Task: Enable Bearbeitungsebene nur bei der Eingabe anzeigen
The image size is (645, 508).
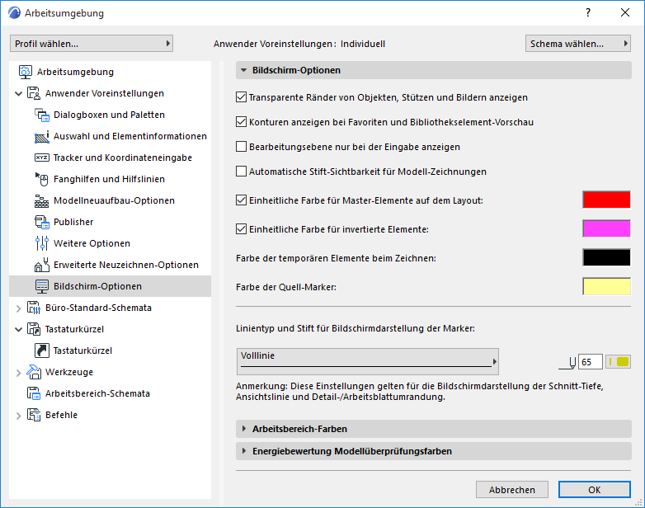Action: point(241,147)
